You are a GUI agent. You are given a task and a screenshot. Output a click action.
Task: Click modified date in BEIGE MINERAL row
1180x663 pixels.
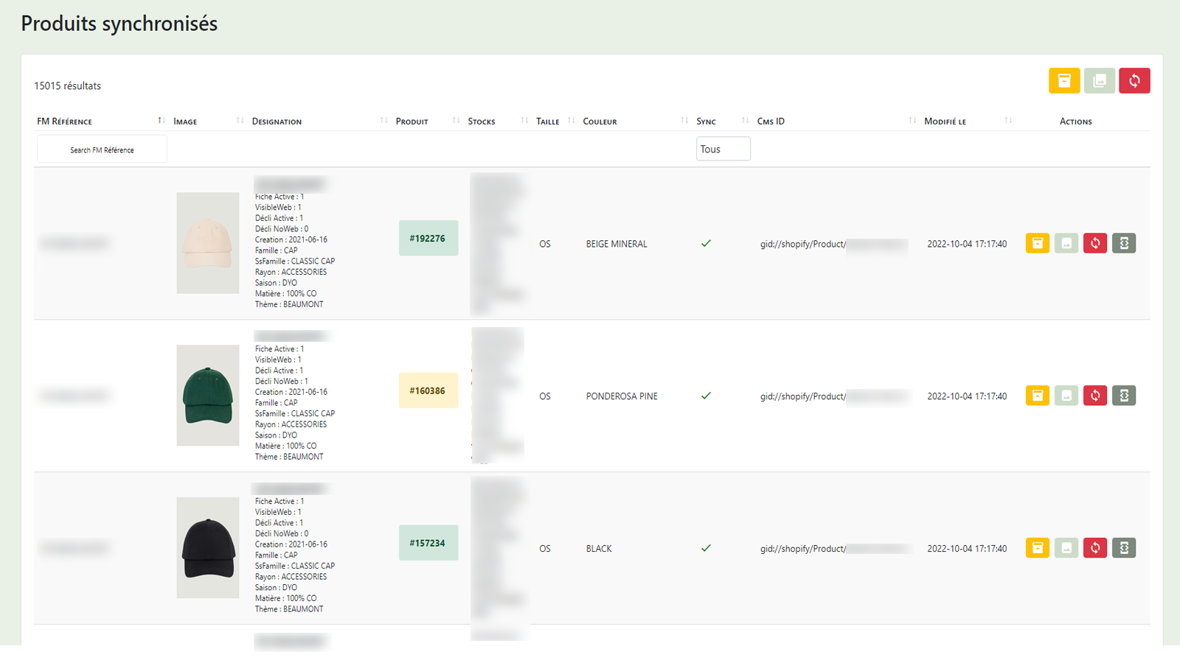pyautogui.click(x=967, y=244)
